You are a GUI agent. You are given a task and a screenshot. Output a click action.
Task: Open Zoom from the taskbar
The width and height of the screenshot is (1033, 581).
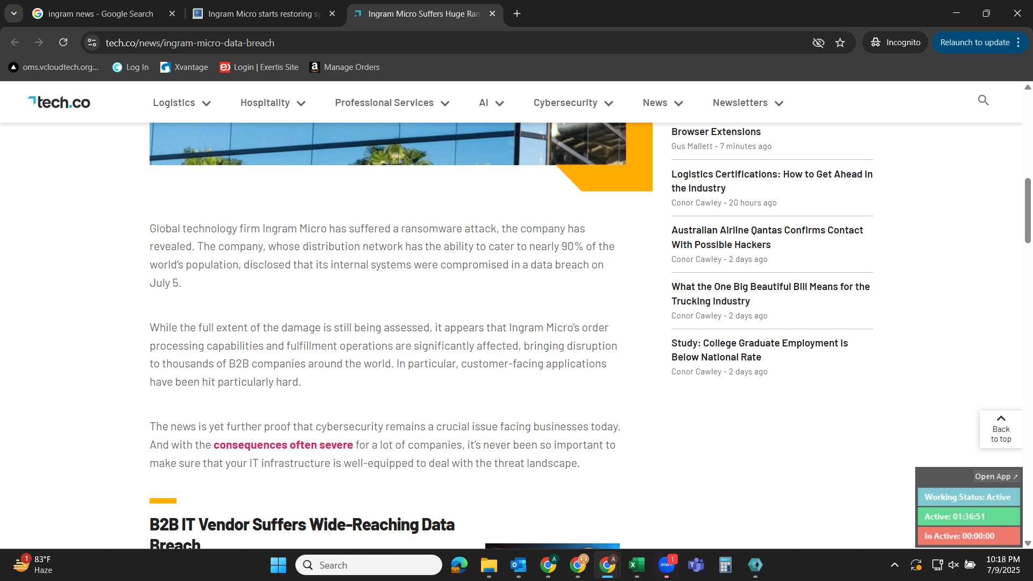point(666,565)
